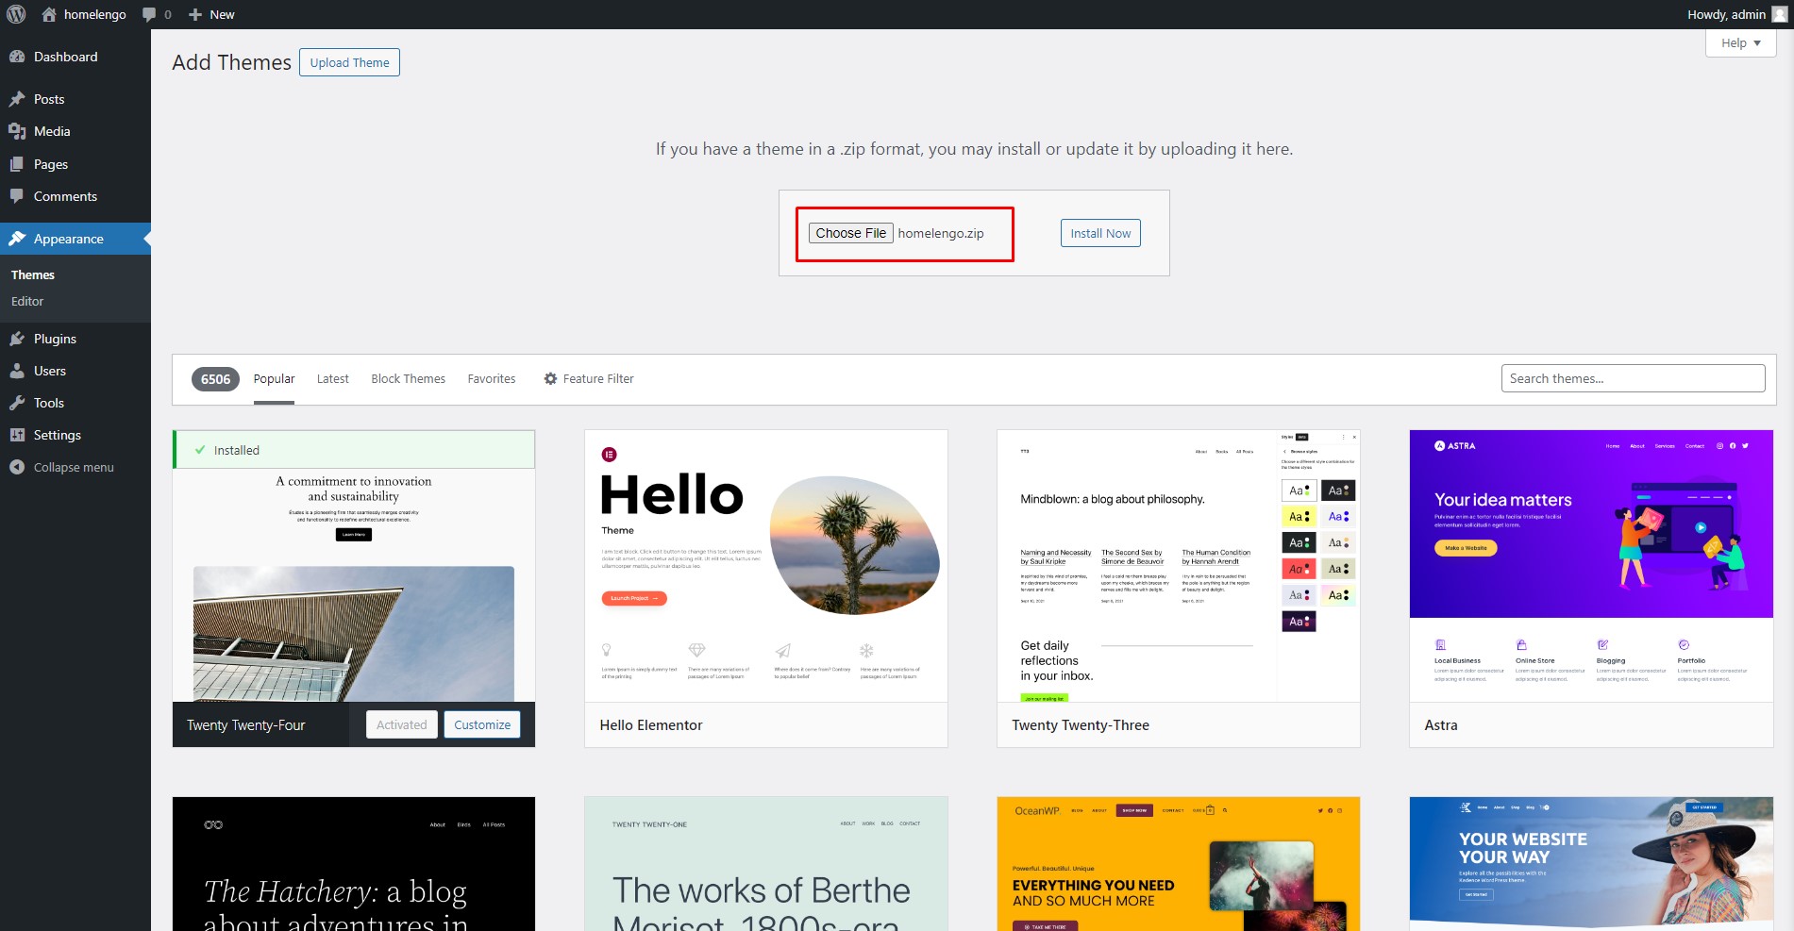This screenshot has height=931, width=1794.
Task: Open the Hello Elementor theme thumbnail
Action: click(x=766, y=566)
